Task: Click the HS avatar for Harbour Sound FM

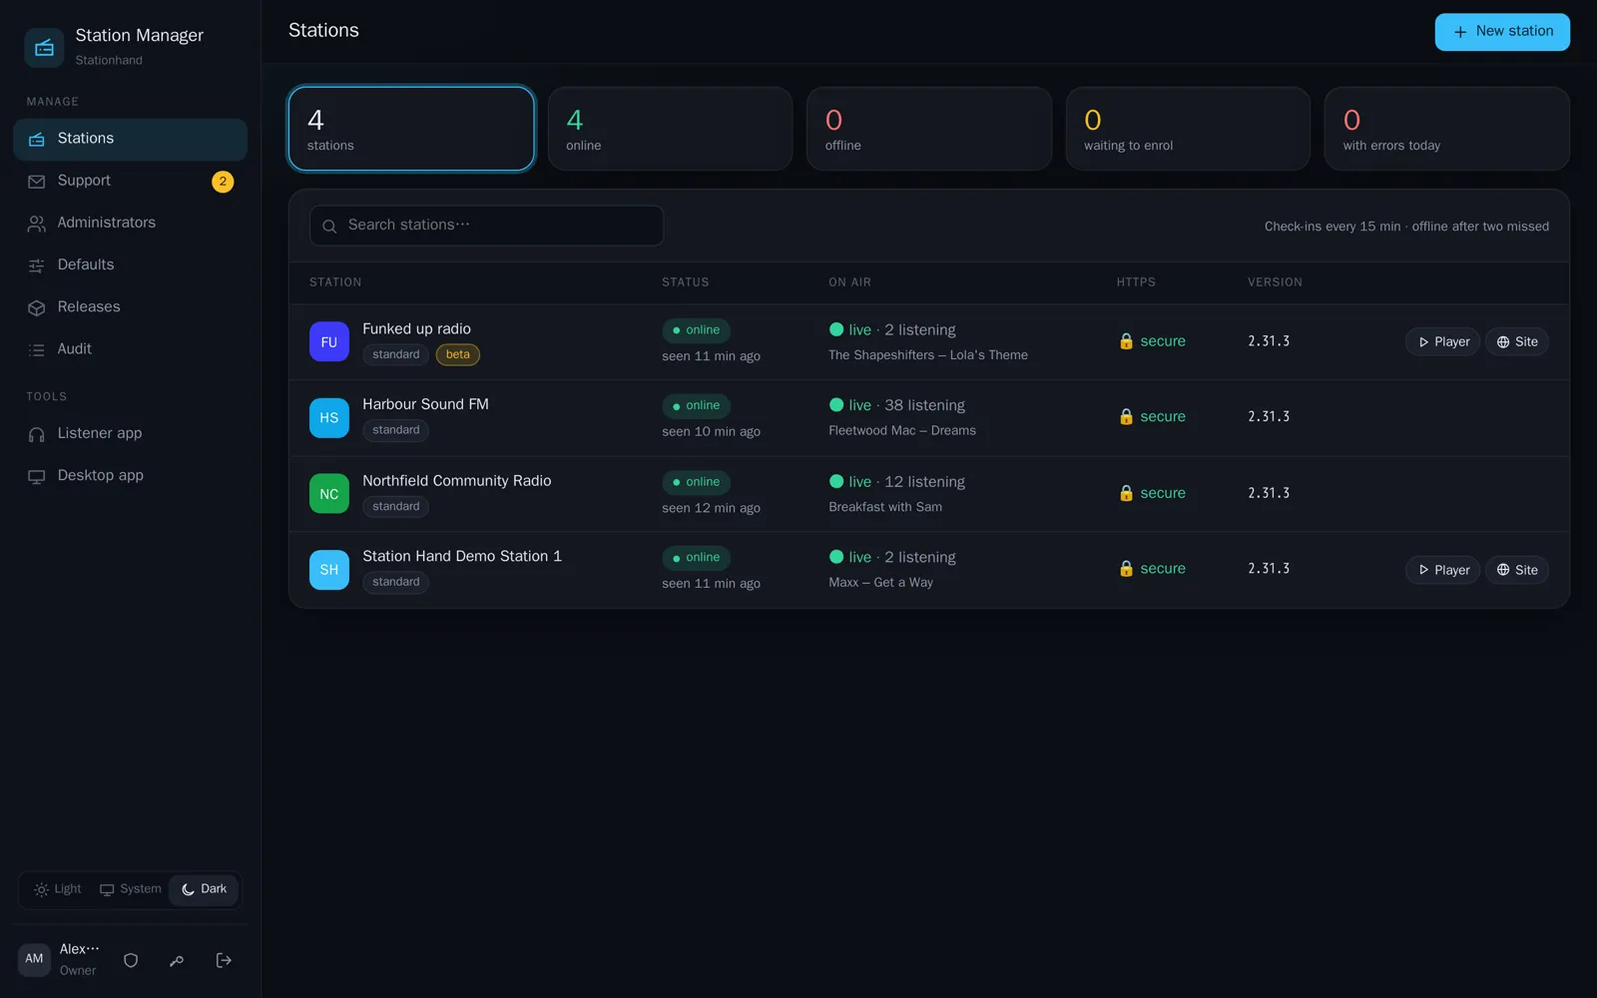Action: (329, 417)
